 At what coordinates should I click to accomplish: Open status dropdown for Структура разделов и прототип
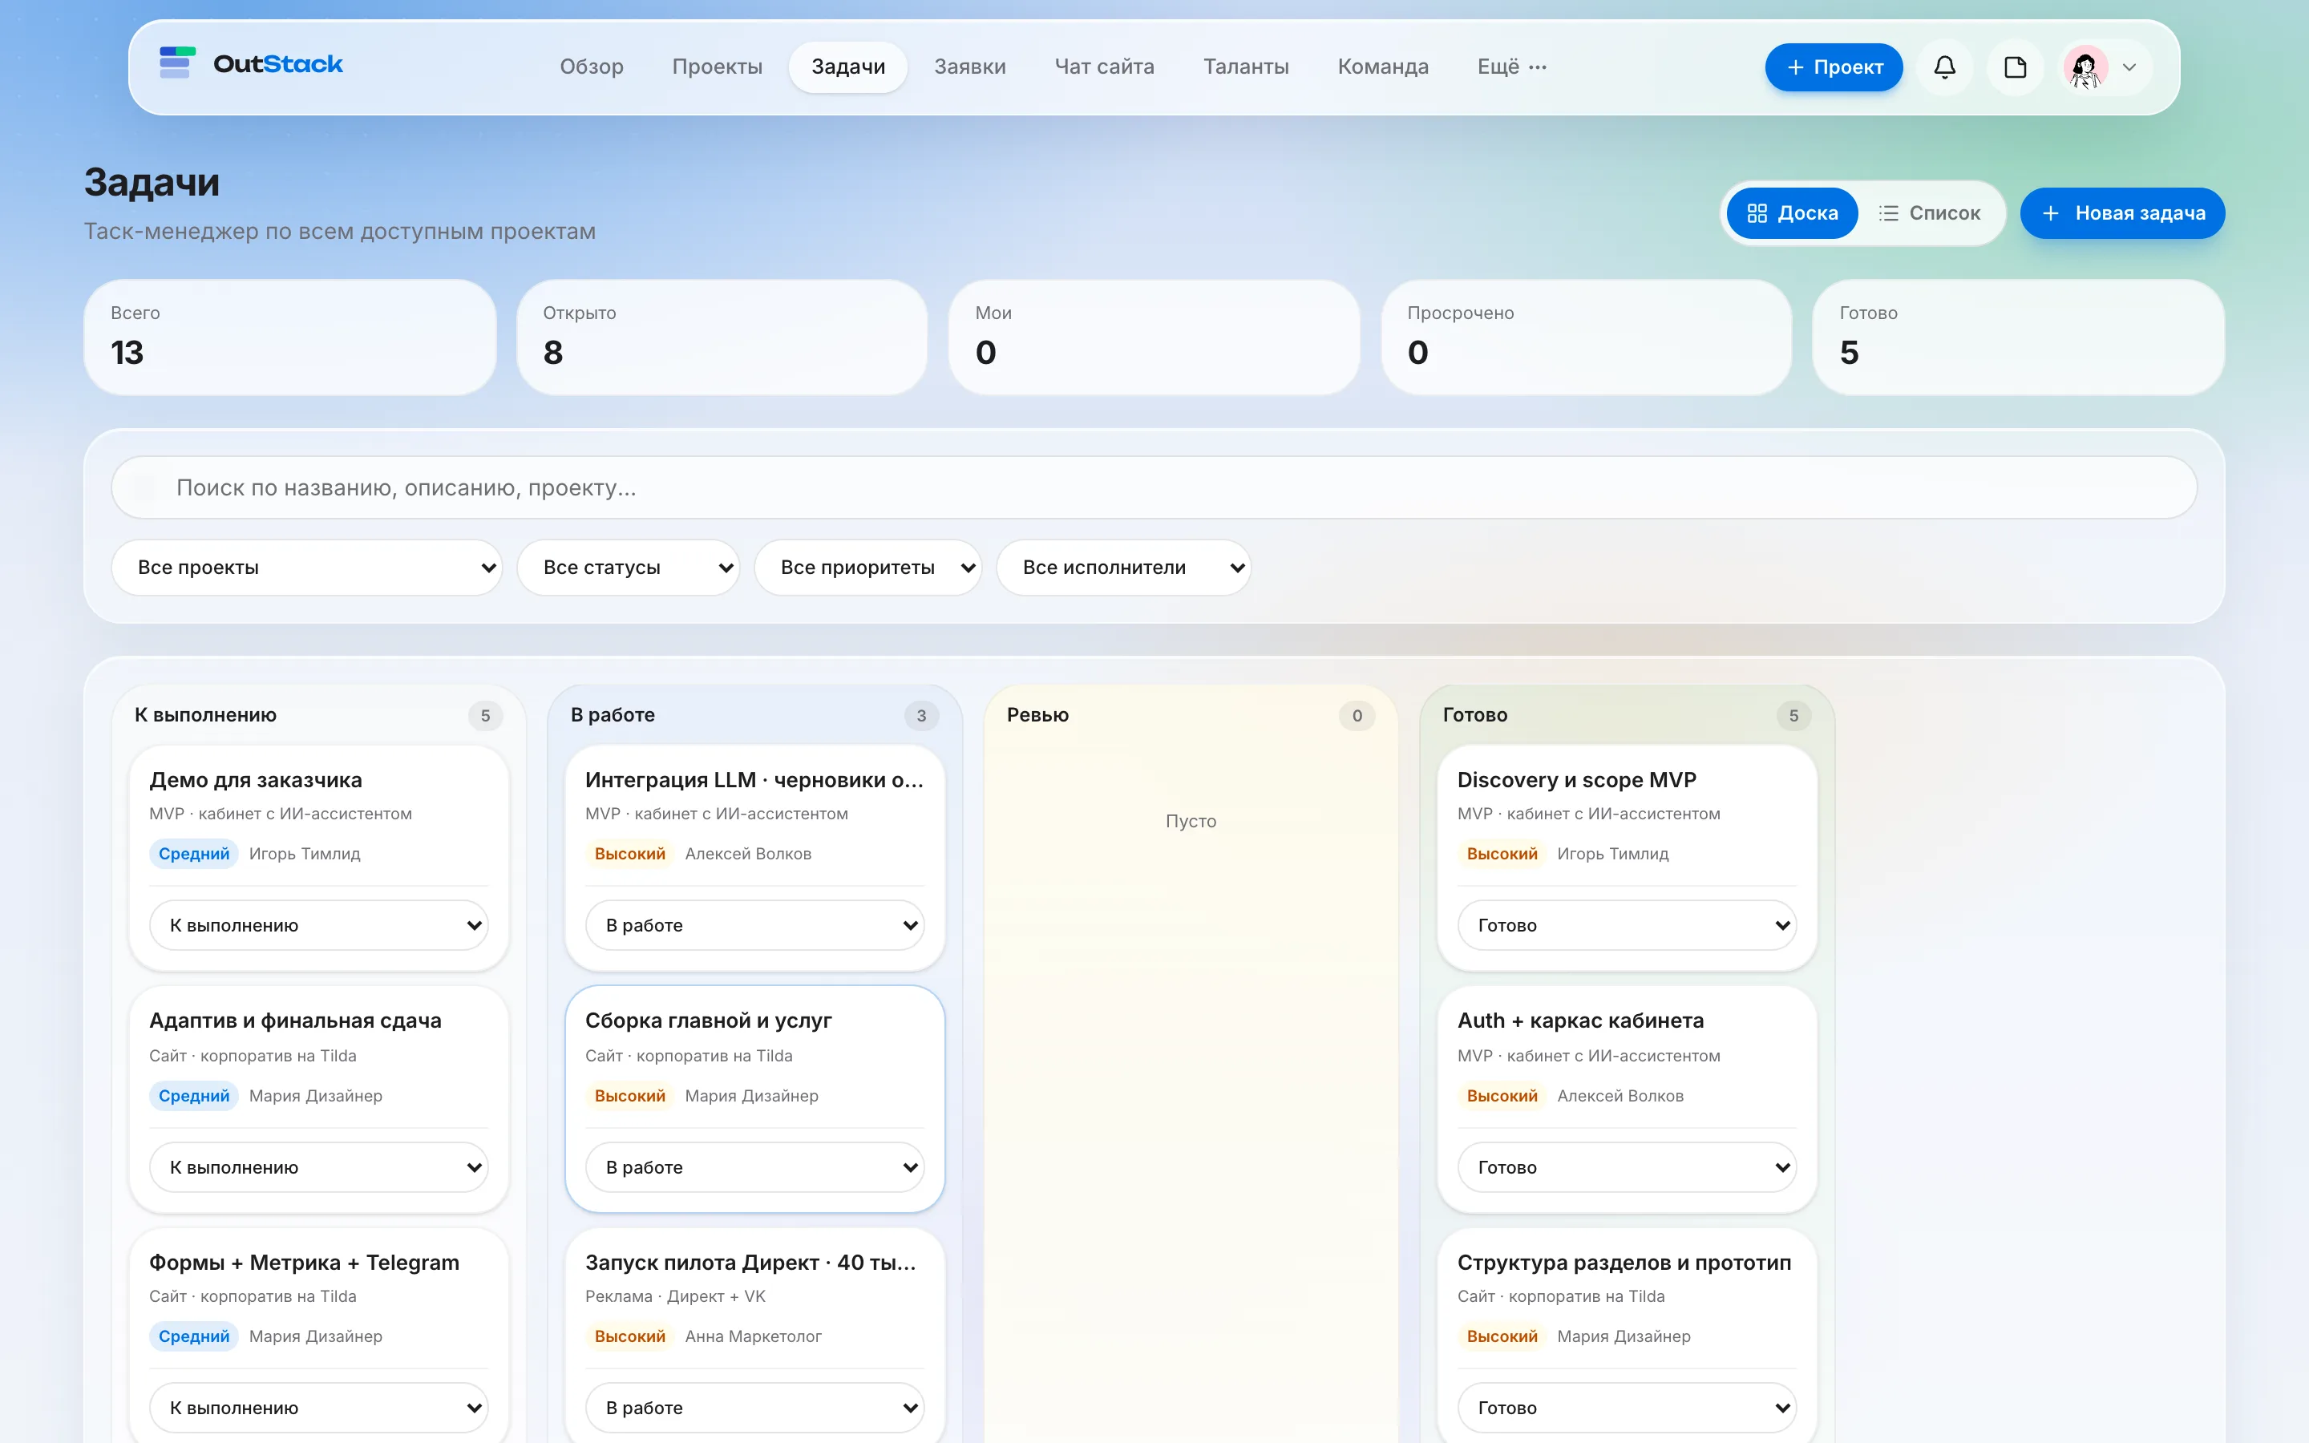(x=1627, y=1408)
